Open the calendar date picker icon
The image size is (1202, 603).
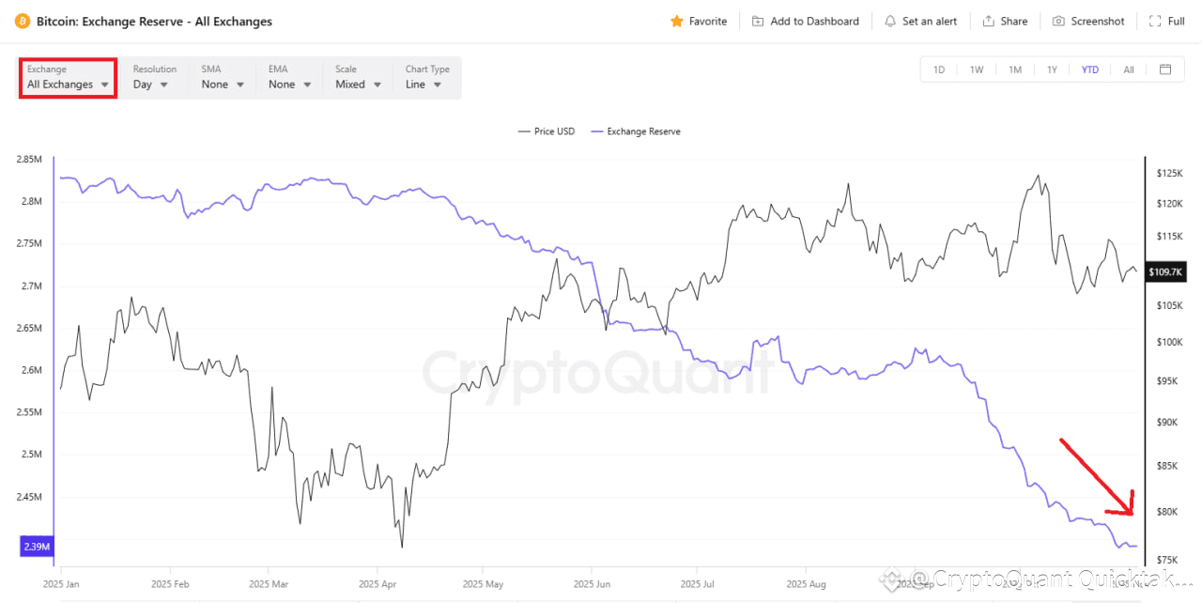1165,70
